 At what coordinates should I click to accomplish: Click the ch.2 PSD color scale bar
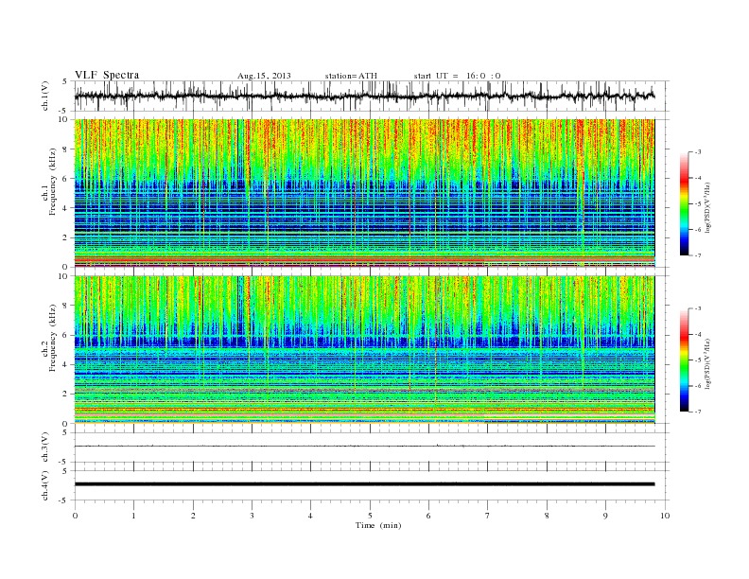point(685,360)
